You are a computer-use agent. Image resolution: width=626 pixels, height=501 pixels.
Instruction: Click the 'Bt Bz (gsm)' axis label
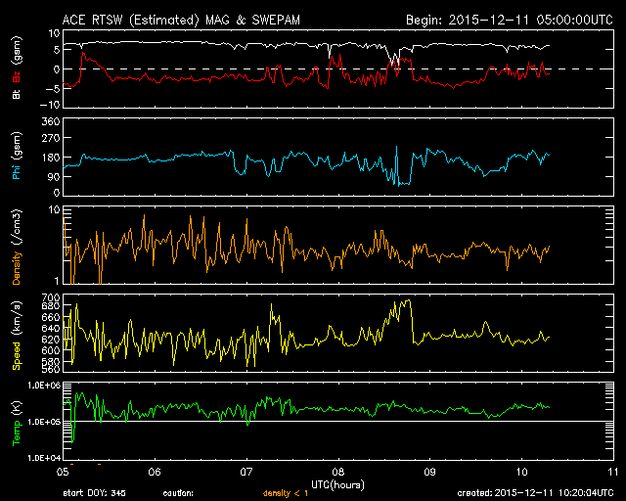[17, 68]
